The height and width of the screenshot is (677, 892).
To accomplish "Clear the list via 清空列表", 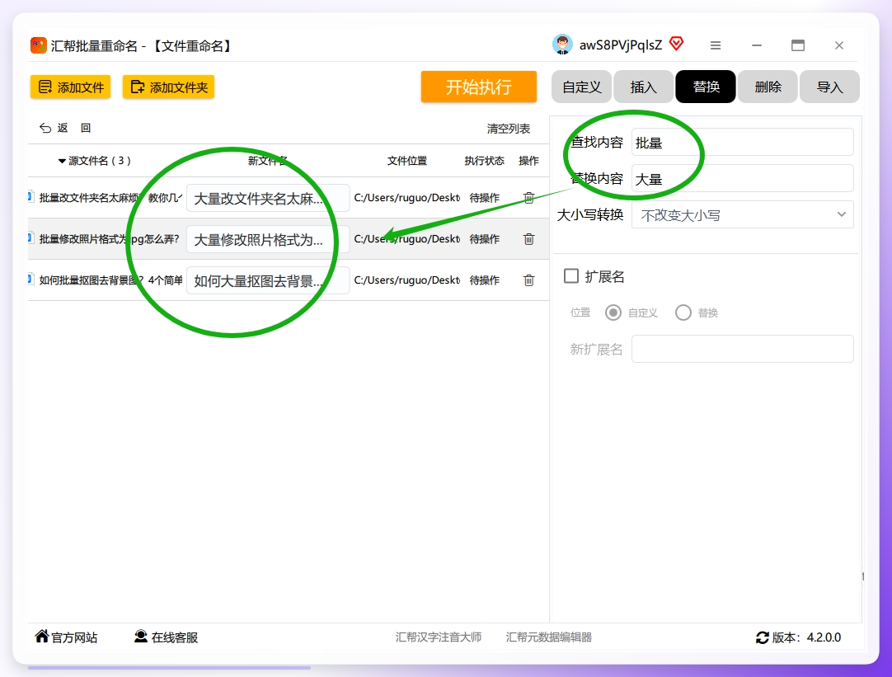I will (x=508, y=129).
